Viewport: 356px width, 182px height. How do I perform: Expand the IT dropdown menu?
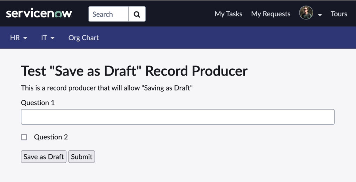tap(48, 38)
